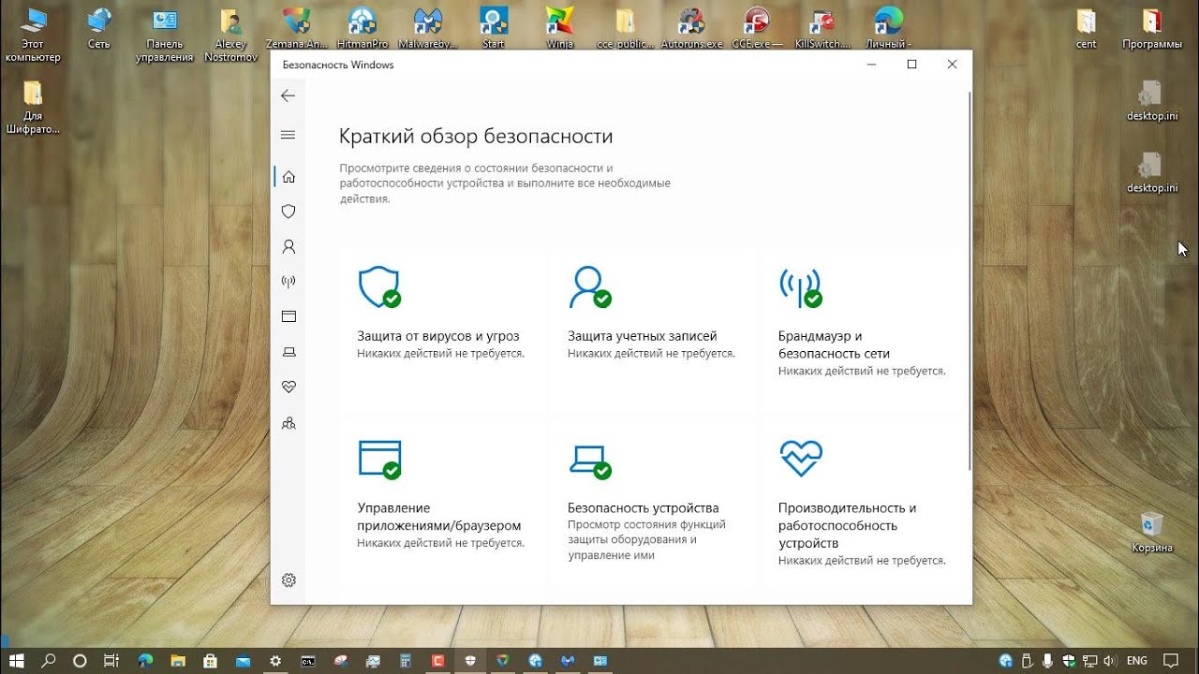Open the settings gear in Windows Security
Viewport: 1199px width, 674px height.
coord(289,580)
